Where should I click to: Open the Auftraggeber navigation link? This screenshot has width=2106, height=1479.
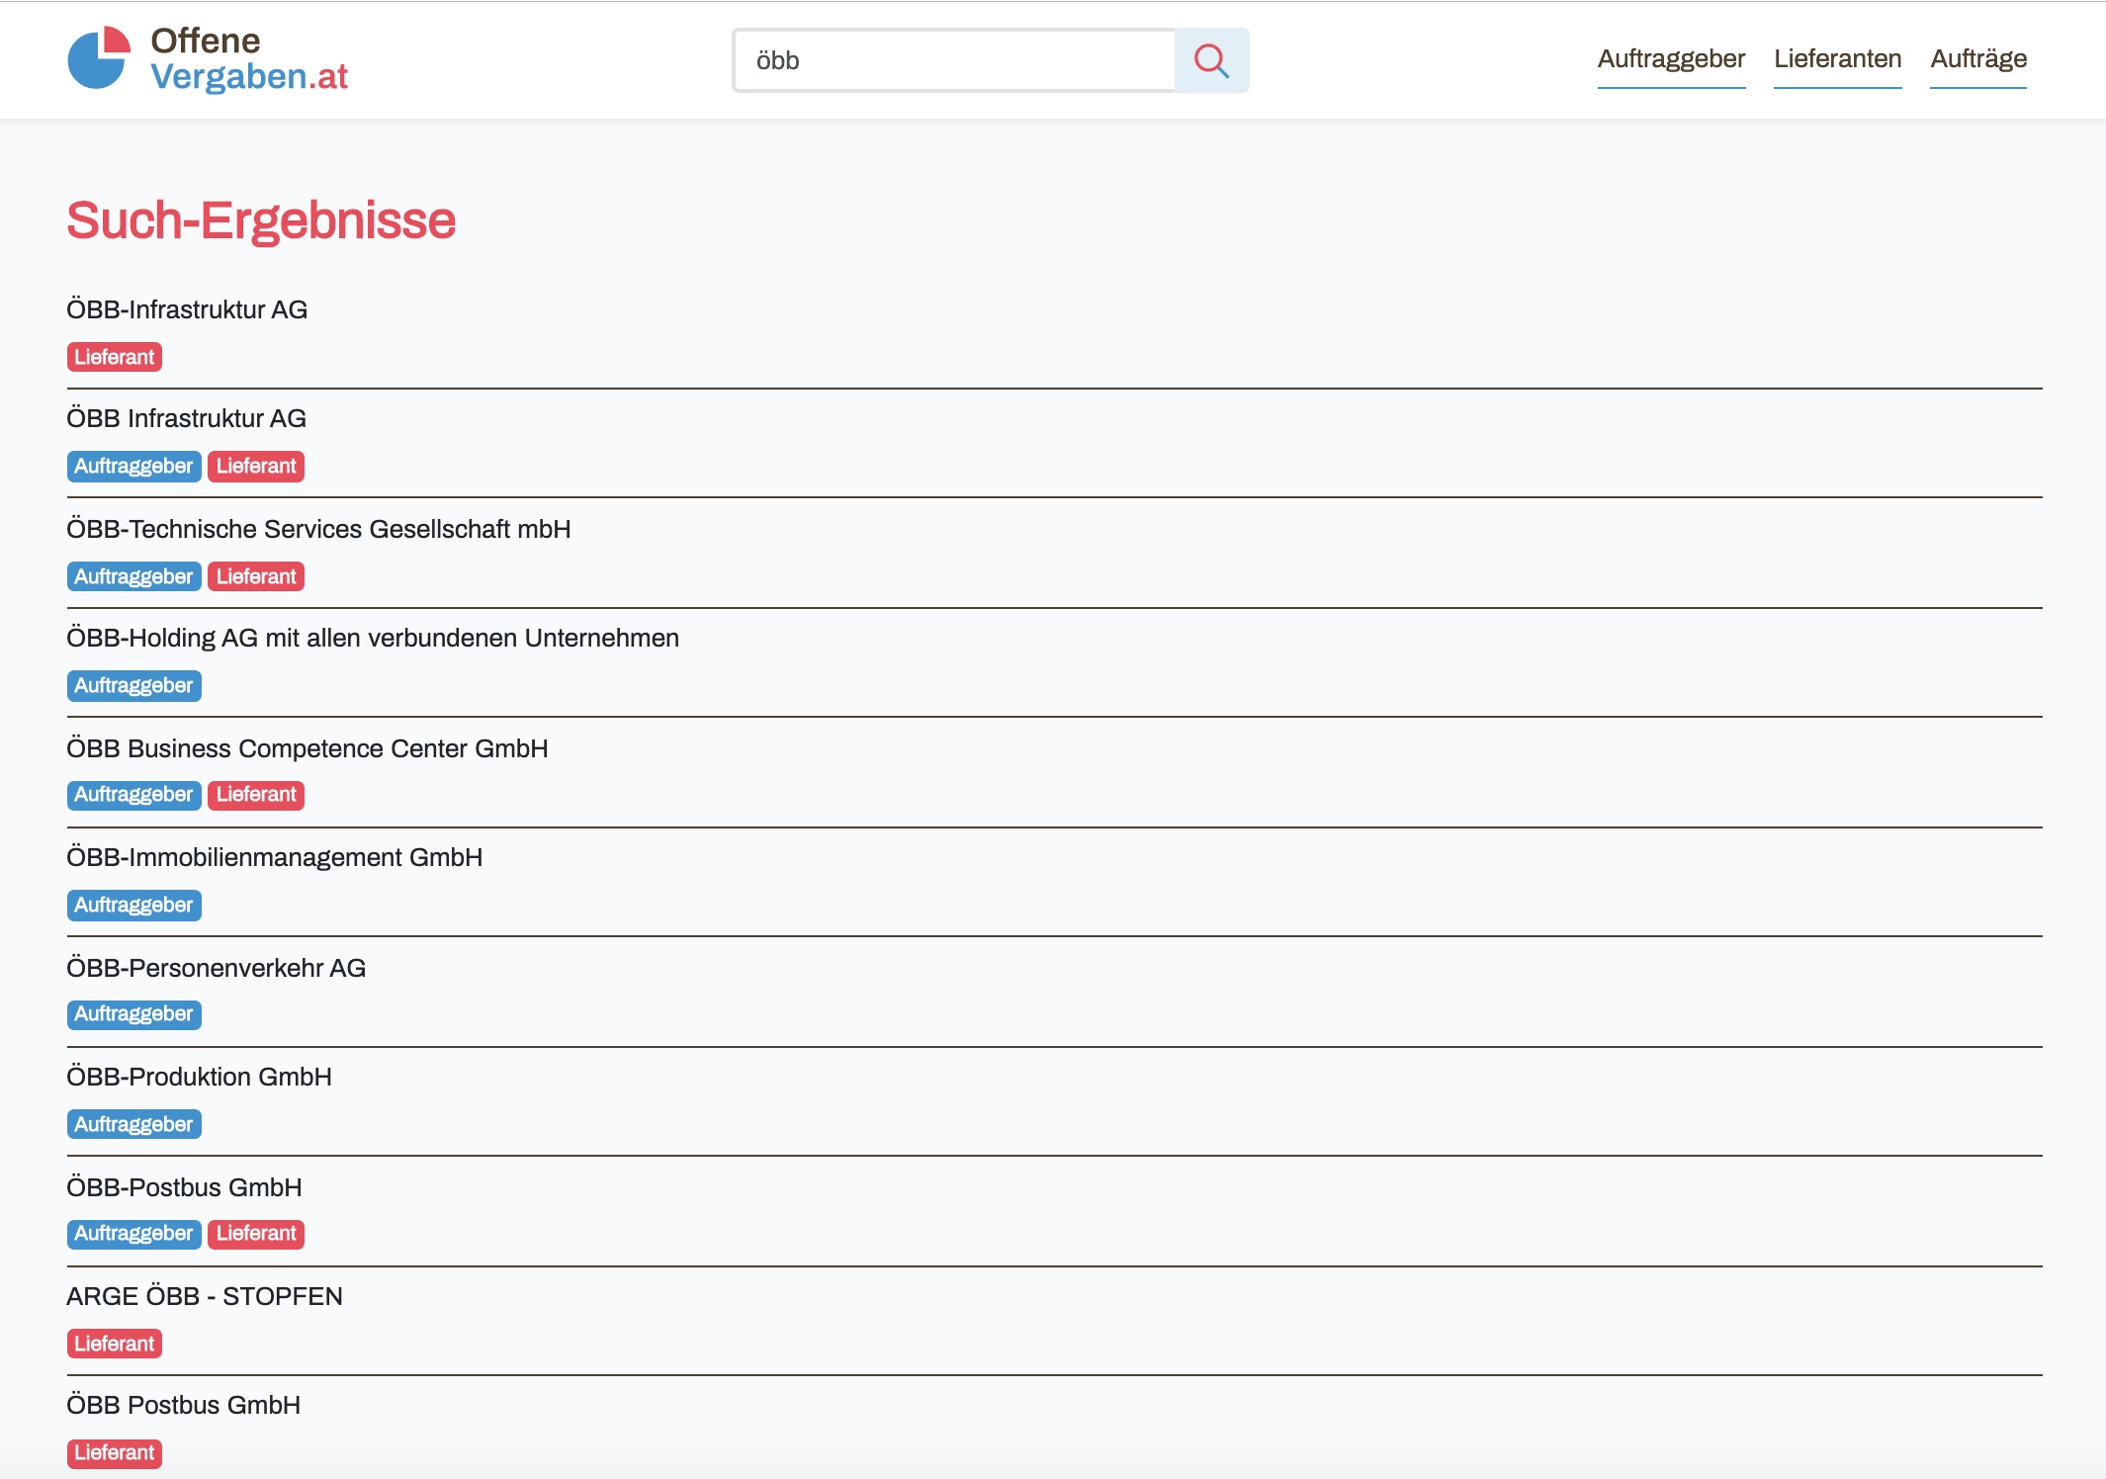pos(1671,59)
